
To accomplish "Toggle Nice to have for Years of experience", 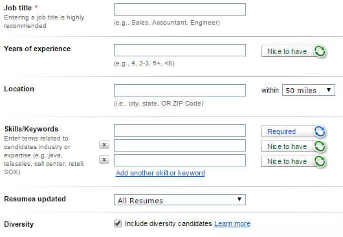I will tap(293, 51).
